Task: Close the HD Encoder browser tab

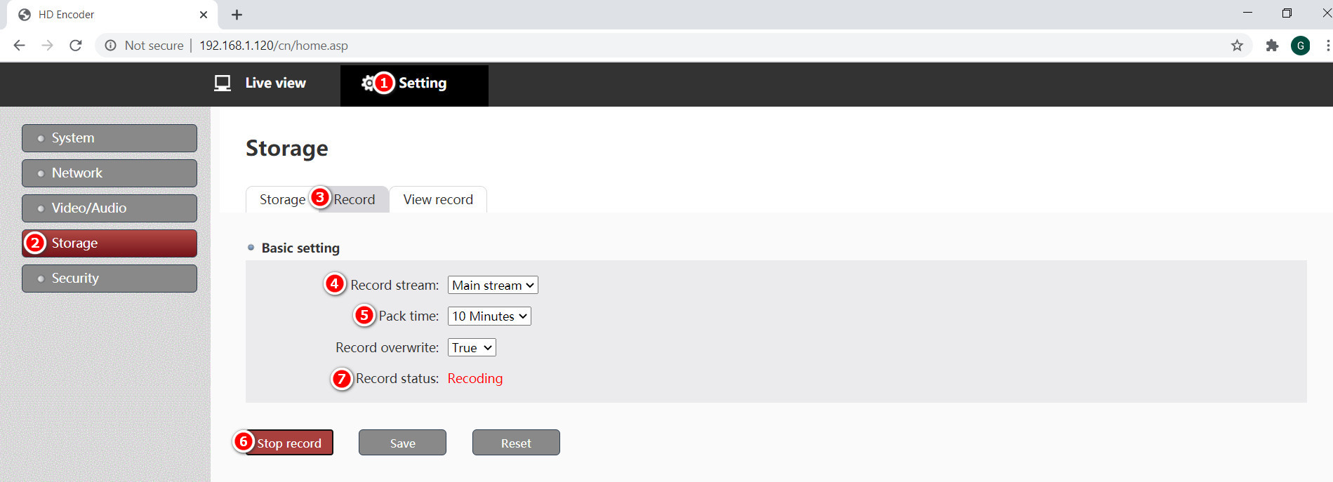Action: point(204,15)
